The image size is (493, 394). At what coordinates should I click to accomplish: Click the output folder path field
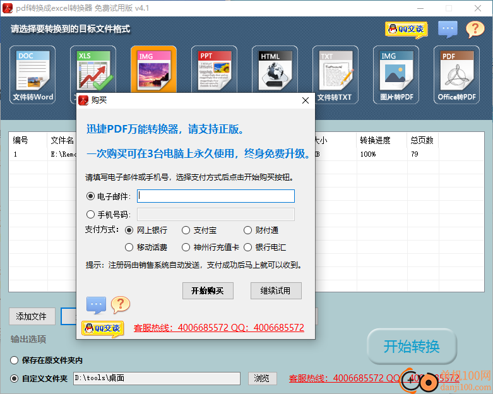pyautogui.click(x=157, y=378)
